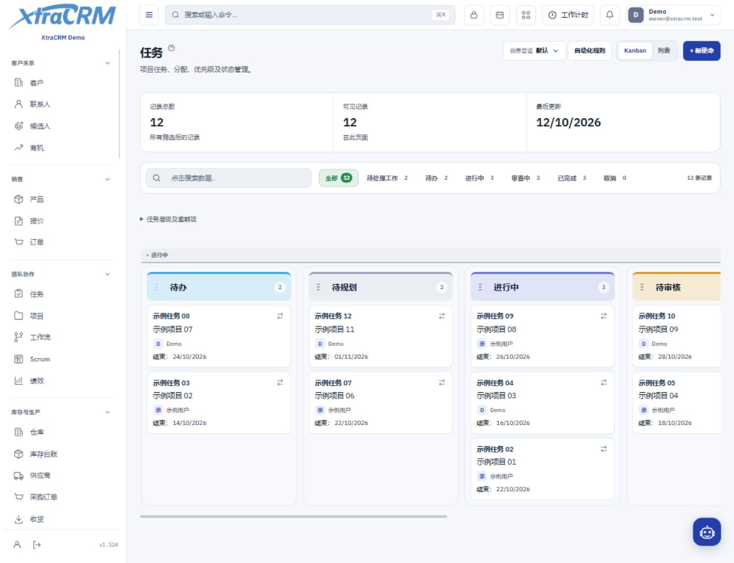Focus the 点击搜索数据 search field
The width and height of the screenshot is (734, 563).
pyautogui.click(x=229, y=178)
